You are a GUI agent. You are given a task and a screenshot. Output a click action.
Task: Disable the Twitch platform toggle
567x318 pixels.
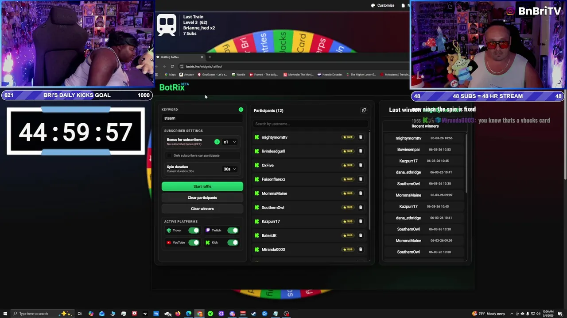coord(233,230)
